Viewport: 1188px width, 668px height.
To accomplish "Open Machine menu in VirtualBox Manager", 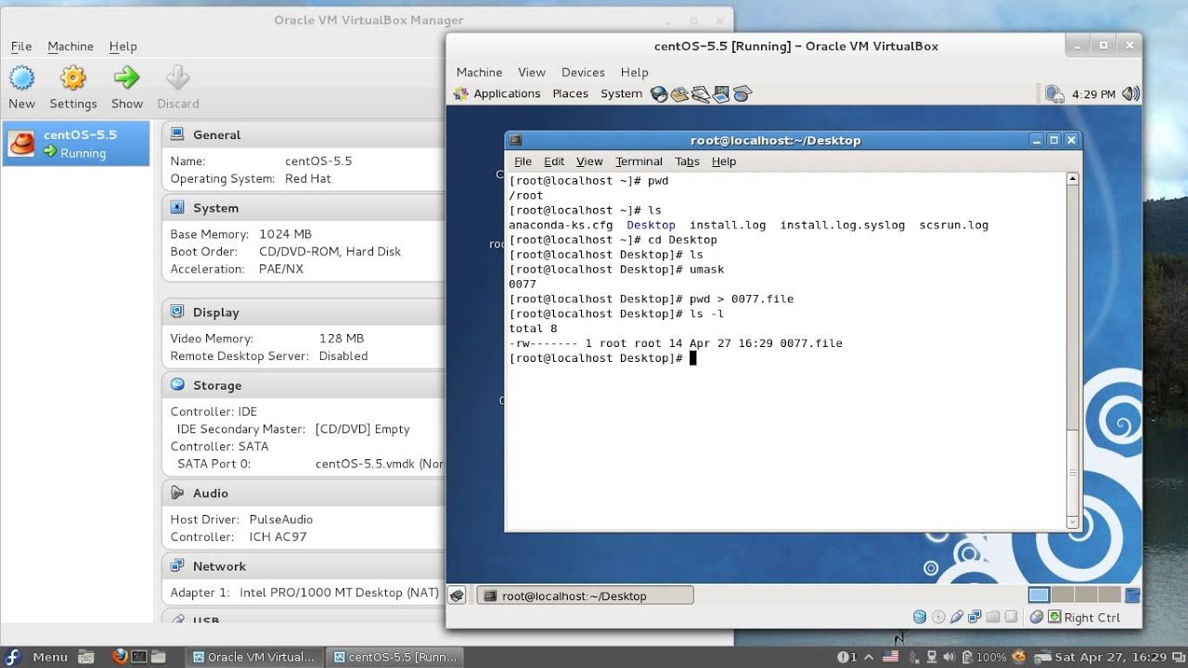I will click(x=71, y=46).
